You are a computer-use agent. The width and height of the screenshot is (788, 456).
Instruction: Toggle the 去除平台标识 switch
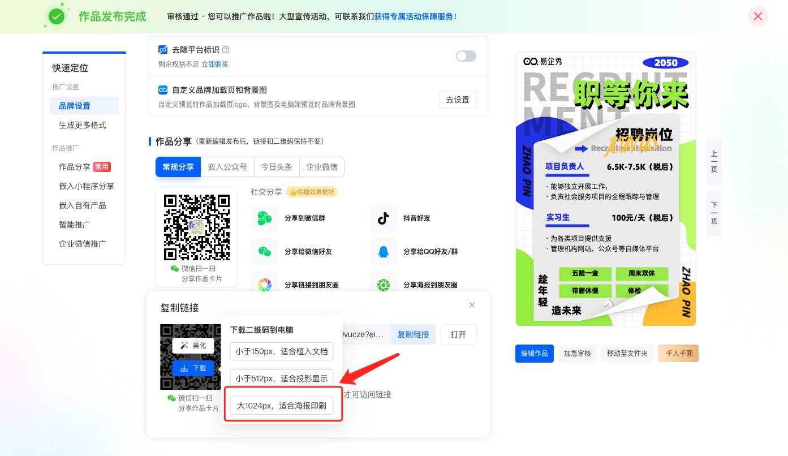[x=466, y=56]
